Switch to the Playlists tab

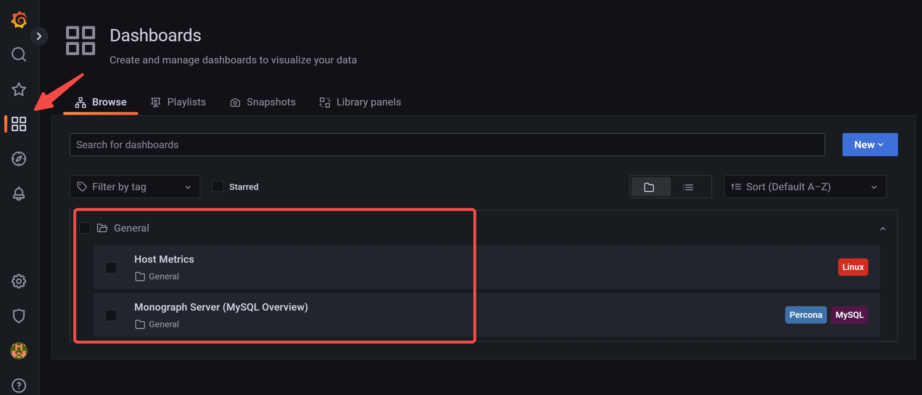coord(178,102)
